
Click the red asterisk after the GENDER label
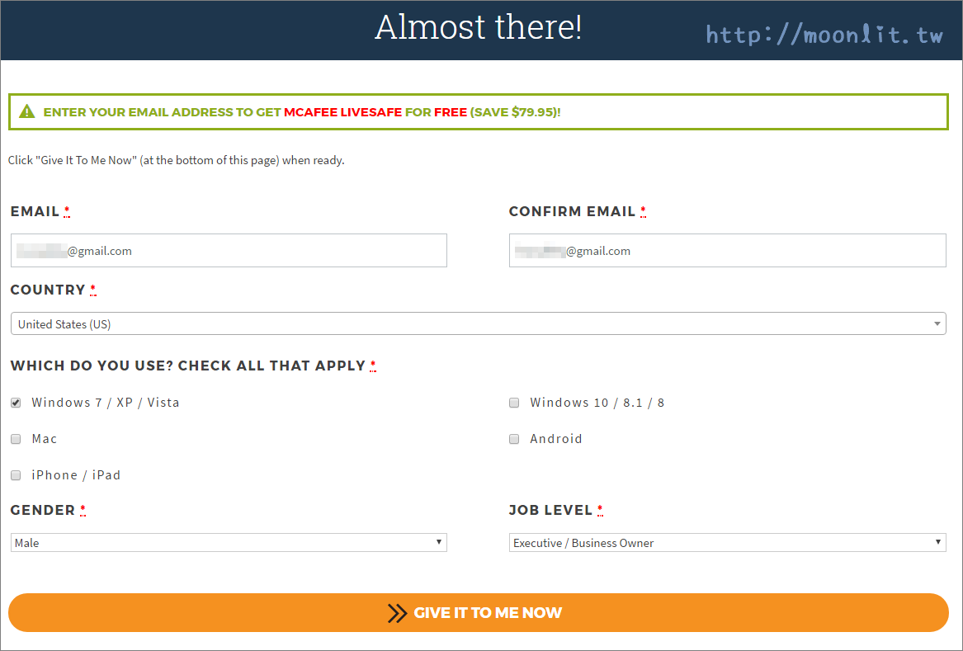pos(83,511)
